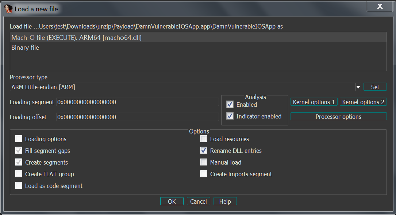This screenshot has height=215, width=396.
Task: Enable the Loading options checkbox
Action: coord(19,139)
